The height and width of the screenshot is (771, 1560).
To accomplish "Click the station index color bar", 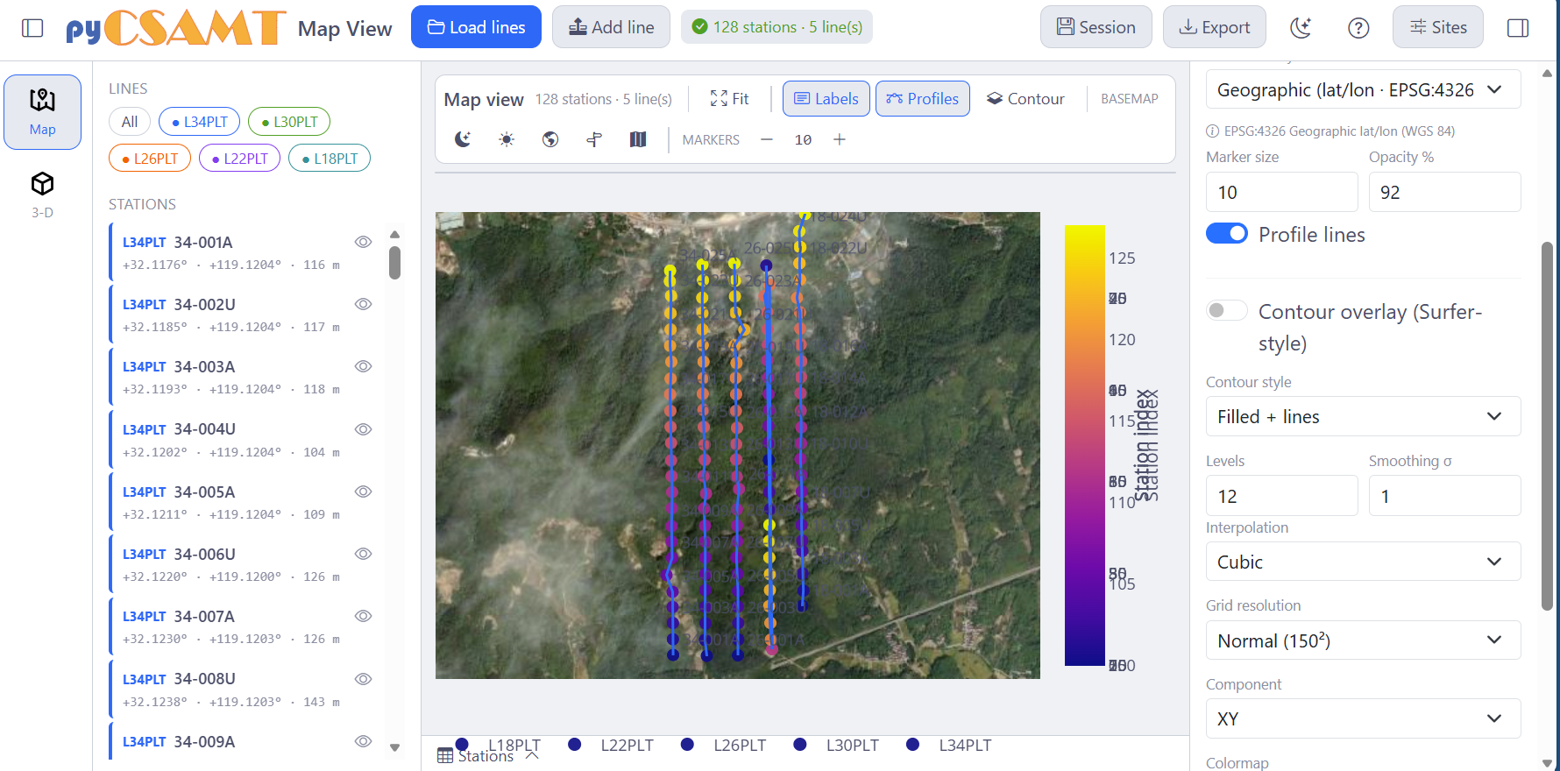I will 1084,445.
